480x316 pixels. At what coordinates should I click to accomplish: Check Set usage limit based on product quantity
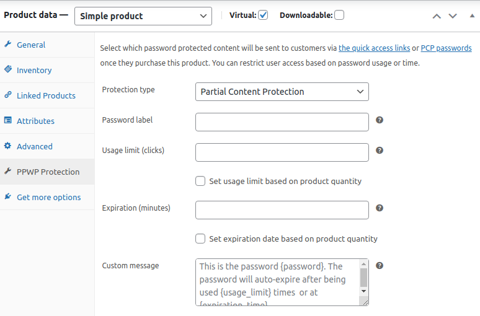[200, 182]
